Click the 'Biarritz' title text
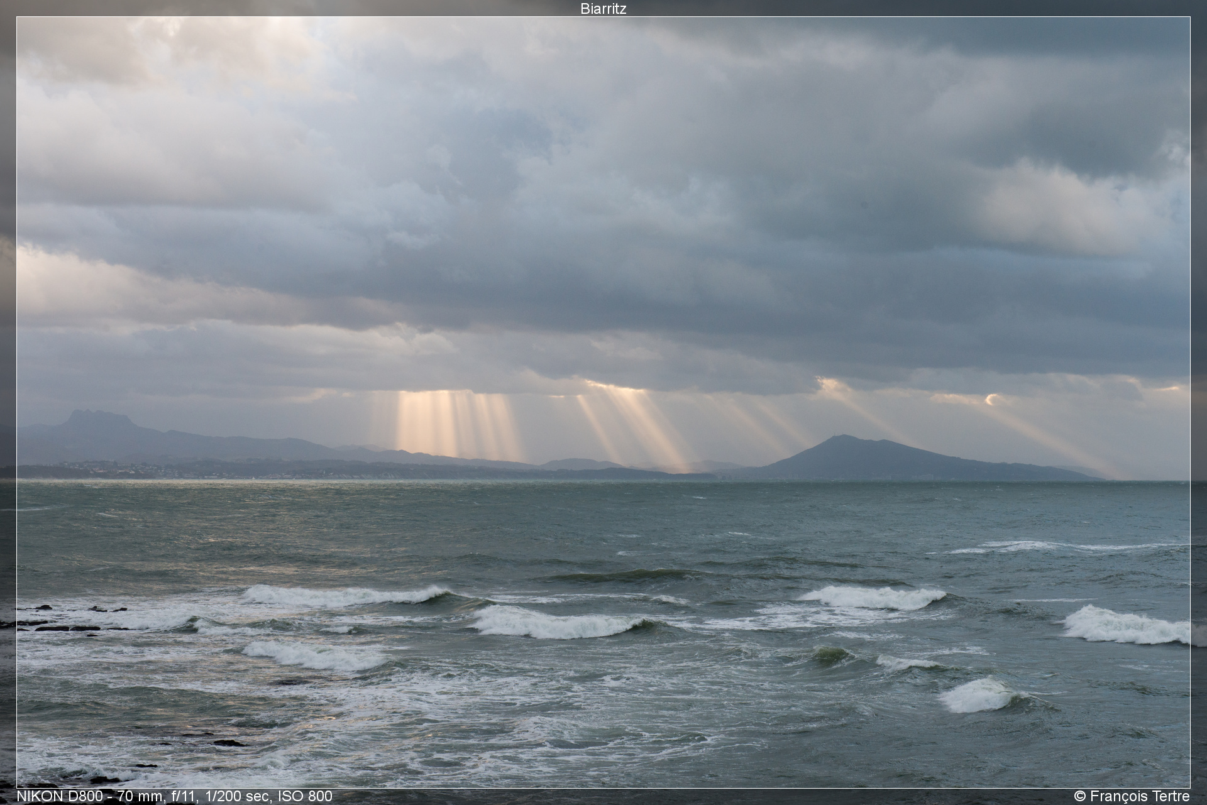1207x805 pixels. click(x=603, y=9)
